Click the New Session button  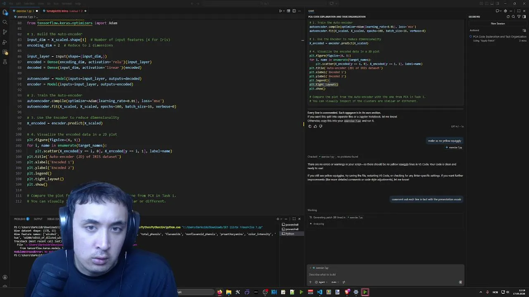(498, 24)
